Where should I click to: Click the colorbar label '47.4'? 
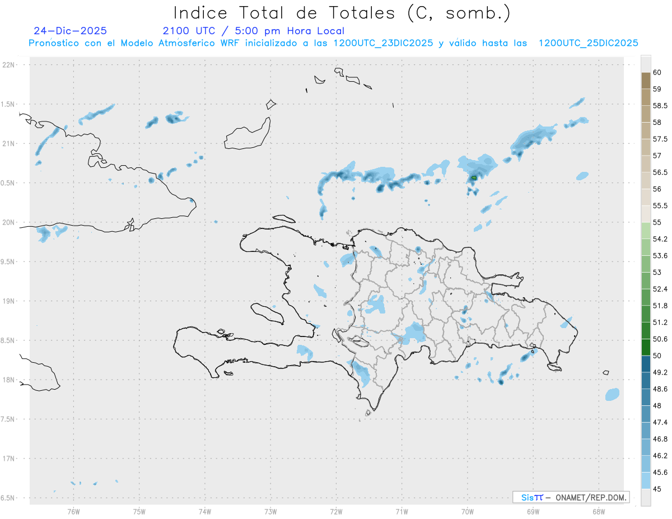point(660,422)
